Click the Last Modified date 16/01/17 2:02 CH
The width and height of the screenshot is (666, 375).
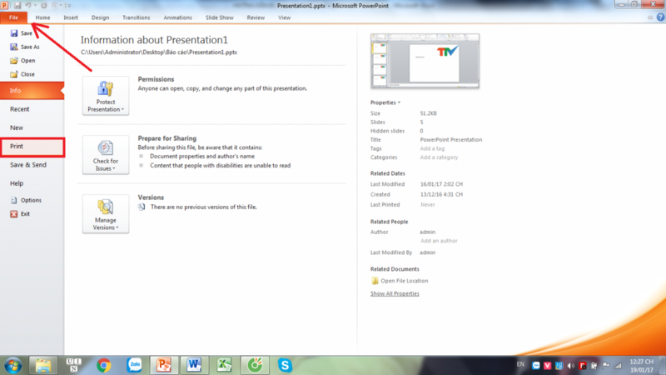441,184
